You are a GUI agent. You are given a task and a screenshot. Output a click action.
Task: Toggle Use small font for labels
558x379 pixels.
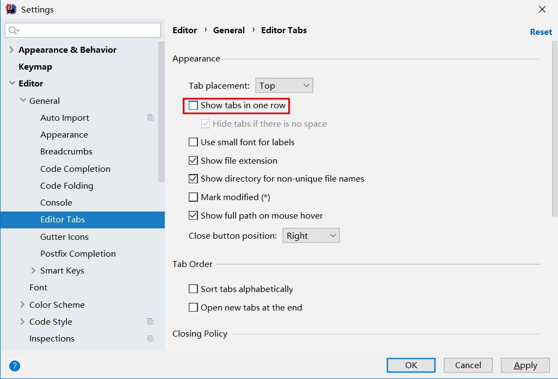click(194, 142)
